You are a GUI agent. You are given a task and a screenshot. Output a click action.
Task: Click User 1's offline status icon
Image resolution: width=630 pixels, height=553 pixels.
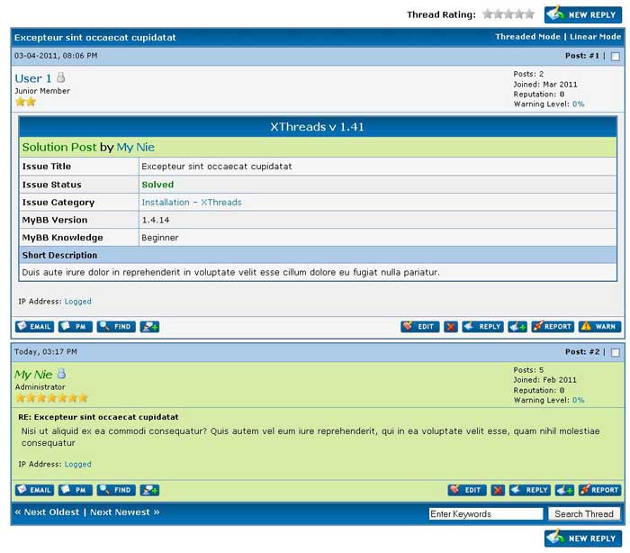click(x=61, y=78)
